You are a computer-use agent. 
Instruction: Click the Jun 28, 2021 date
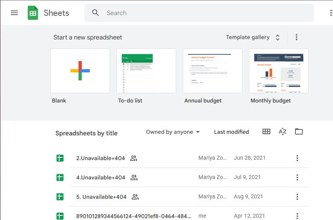[249, 158]
